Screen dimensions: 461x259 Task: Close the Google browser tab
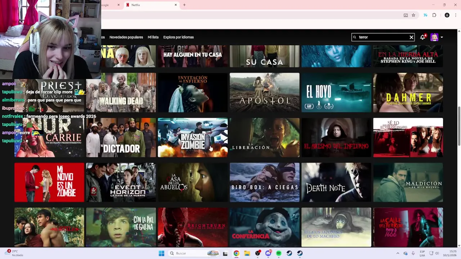point(118,5)
